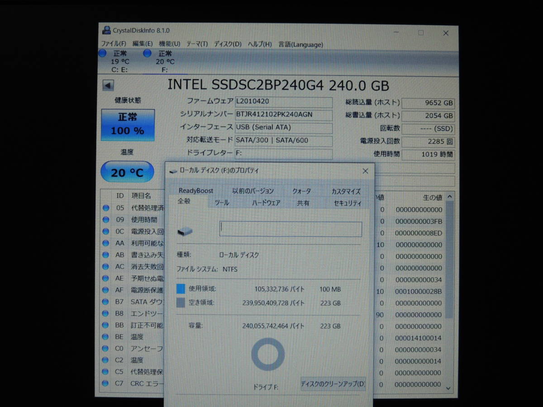The height and width of the screenshot is (407, 543).
Task: Click the interface field USB (Serial ATA)
Action: (283, 128)
